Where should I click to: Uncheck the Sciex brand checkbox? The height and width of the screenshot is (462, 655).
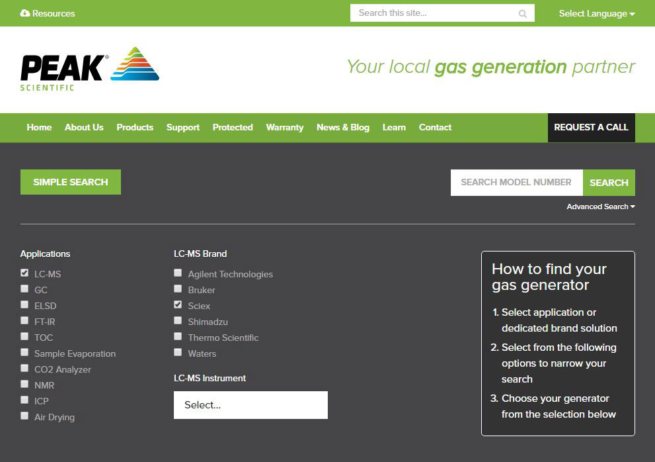178,304
